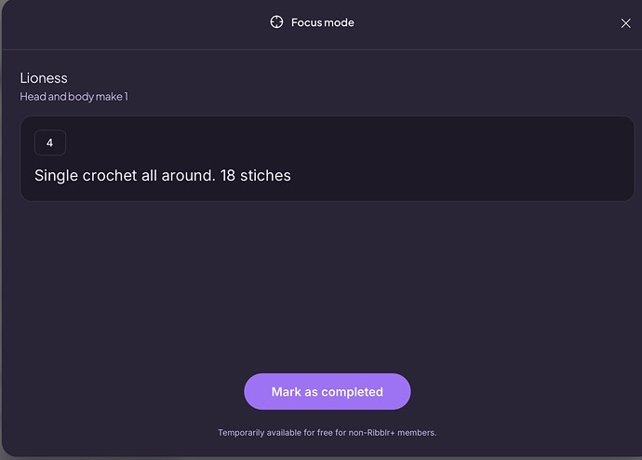Select the Lioness heading text

point(44,78)
